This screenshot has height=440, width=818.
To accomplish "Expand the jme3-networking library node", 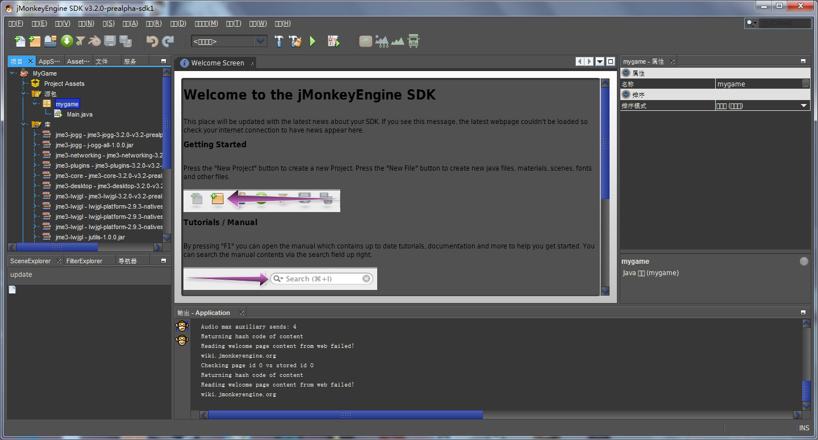I will [x=36, y=155].
